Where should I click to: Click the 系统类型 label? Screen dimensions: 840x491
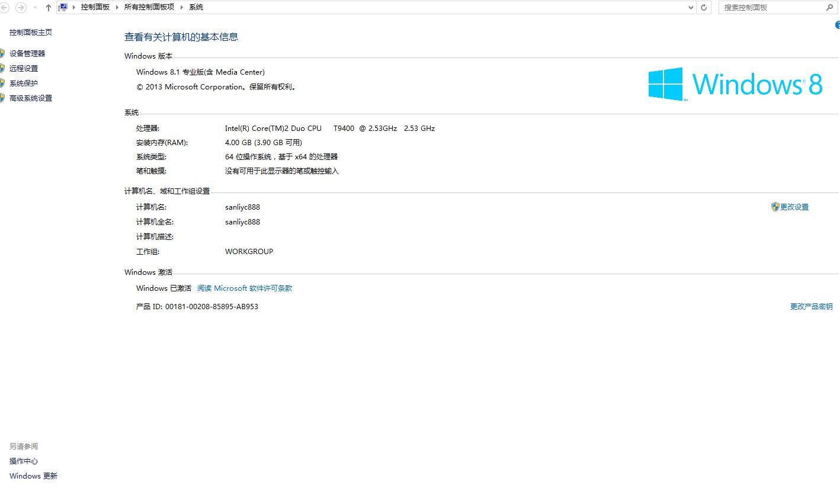click(x=151, y=157)
